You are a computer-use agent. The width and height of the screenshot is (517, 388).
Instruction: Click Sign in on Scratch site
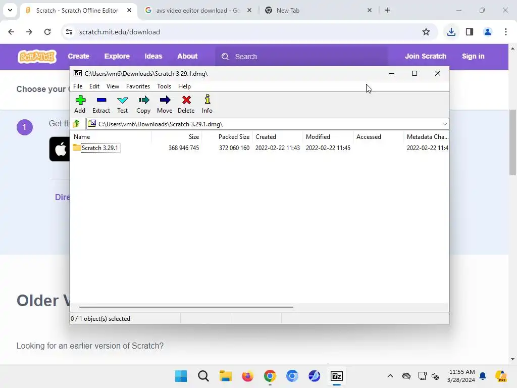473,57
